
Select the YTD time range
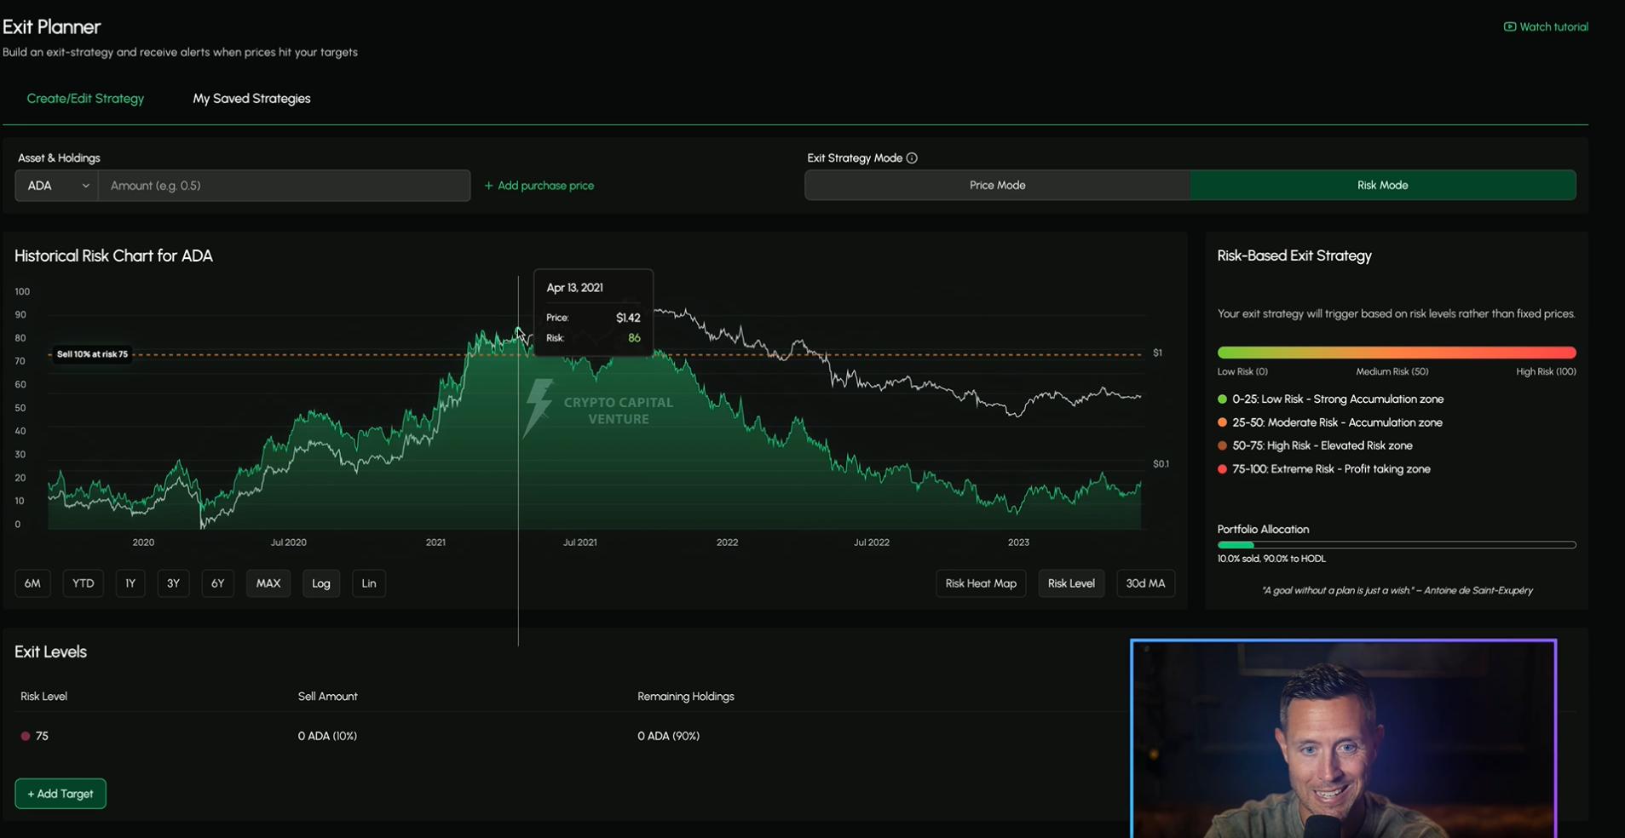83,583
